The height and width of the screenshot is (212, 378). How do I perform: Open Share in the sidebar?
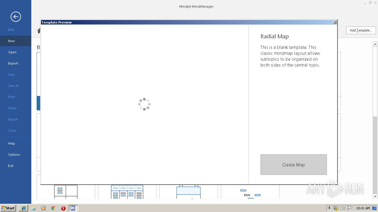click(12, 108)
